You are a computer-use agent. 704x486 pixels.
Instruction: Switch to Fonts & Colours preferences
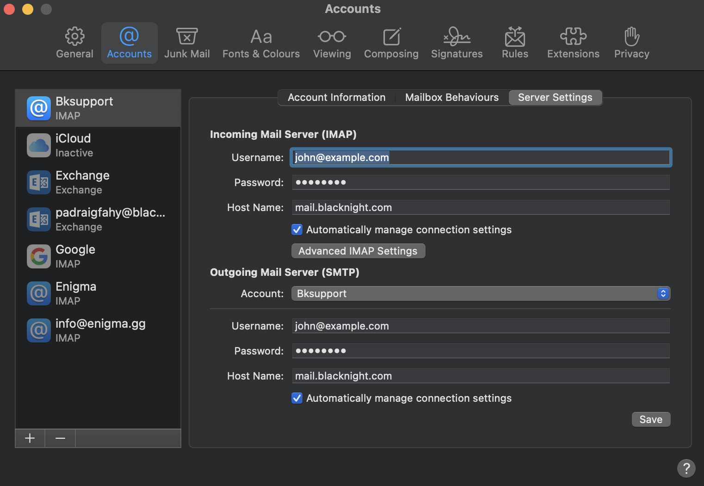(261, 43)
